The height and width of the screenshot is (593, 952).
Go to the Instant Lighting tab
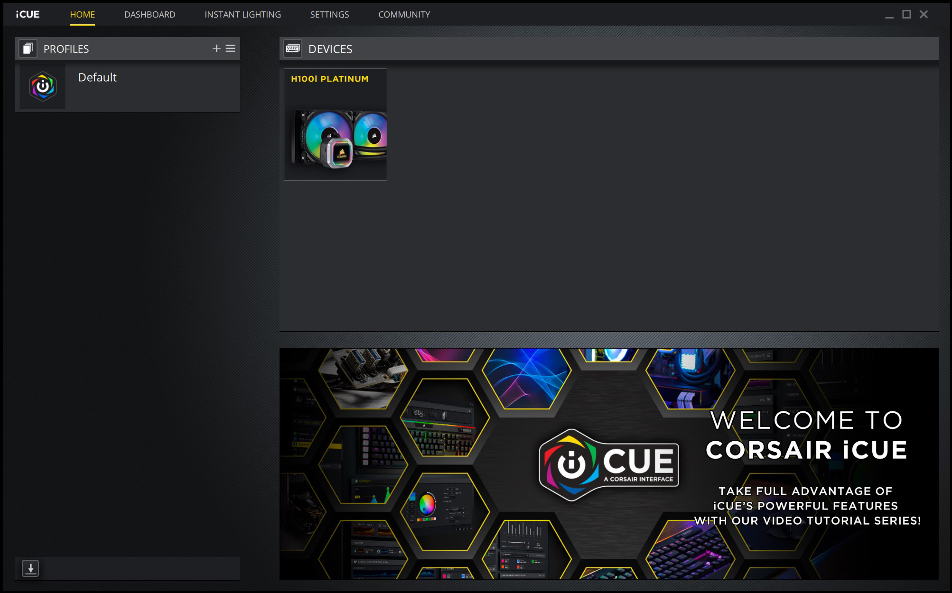click(x=243, y=14)
